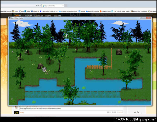Click the rock near the wooden pole

point(119,52)
